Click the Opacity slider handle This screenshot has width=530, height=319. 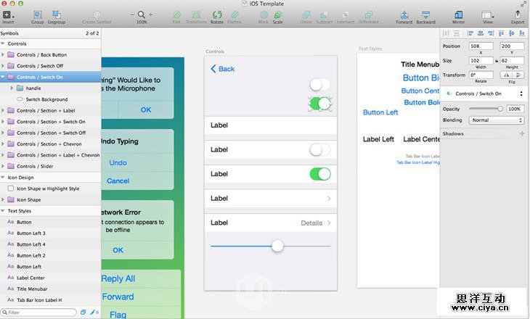click(500, 109)
